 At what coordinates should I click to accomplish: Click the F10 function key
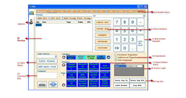pyautogui.click(x=121, y=11)
